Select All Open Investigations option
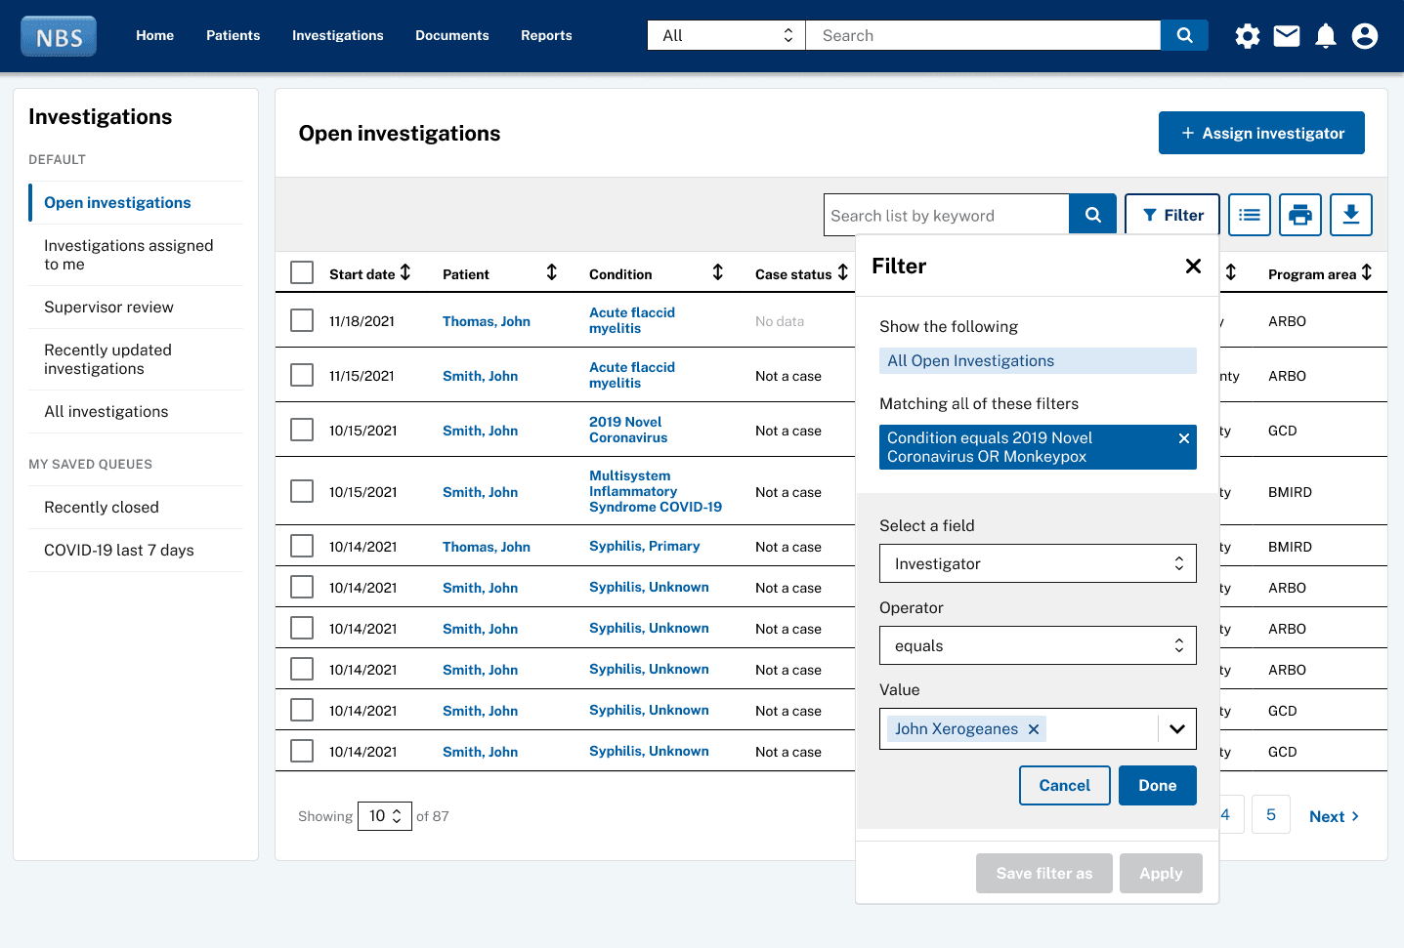The height and width of the screenshot is (948, 1404). (1038, 360)
